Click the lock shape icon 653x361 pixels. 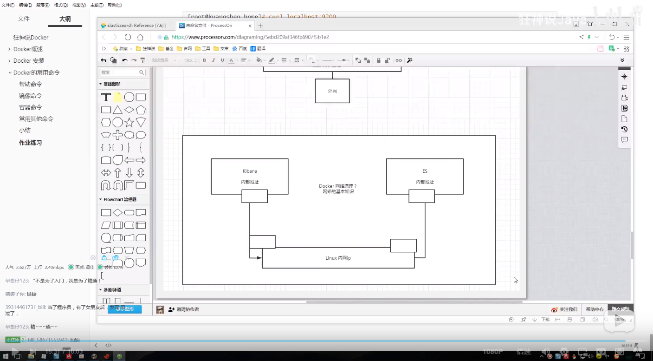point(379,60)
